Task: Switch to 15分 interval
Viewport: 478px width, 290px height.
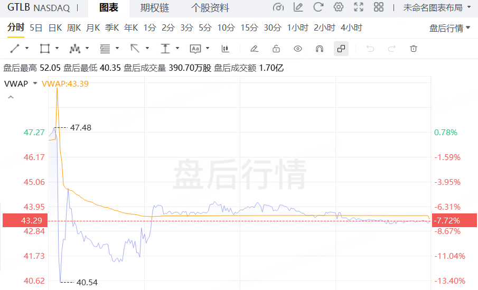Action: pos(249,27)
